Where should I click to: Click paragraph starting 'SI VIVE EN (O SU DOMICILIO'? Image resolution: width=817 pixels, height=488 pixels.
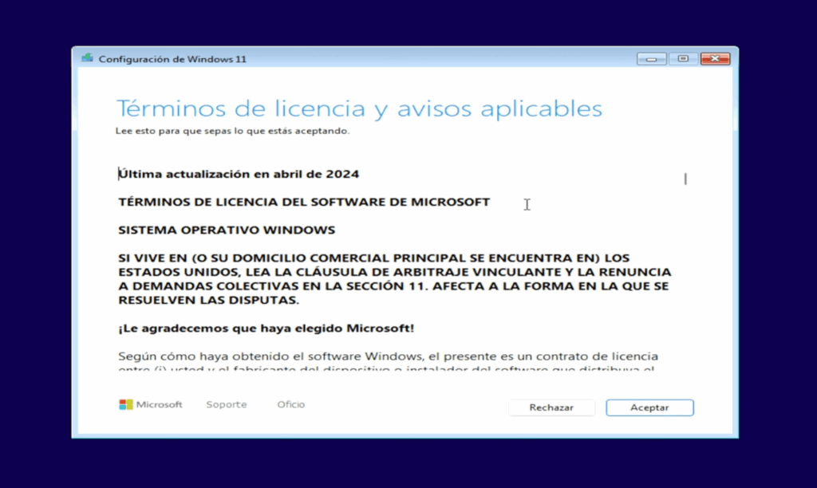tap(394, 278)
